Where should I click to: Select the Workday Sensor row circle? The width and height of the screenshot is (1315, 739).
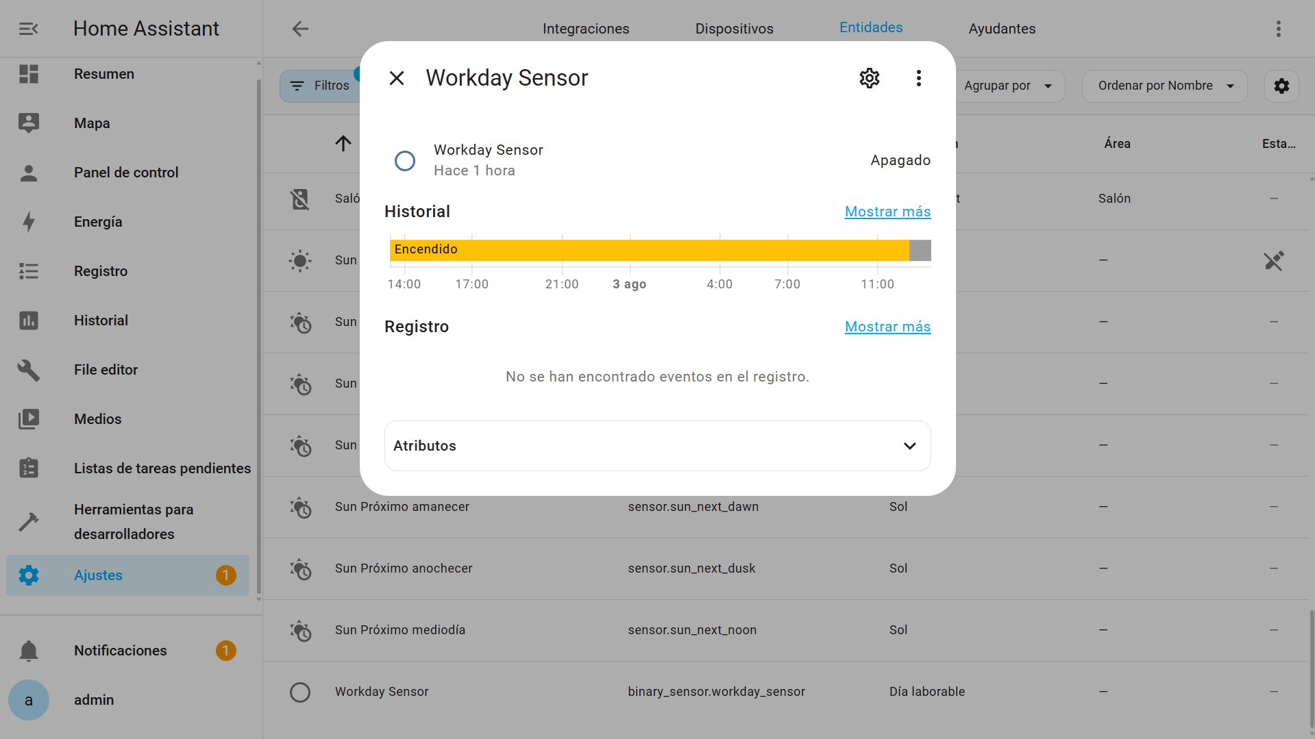(300, 692)
